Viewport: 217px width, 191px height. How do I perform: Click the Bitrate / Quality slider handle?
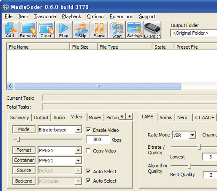(x=199, y=147)
